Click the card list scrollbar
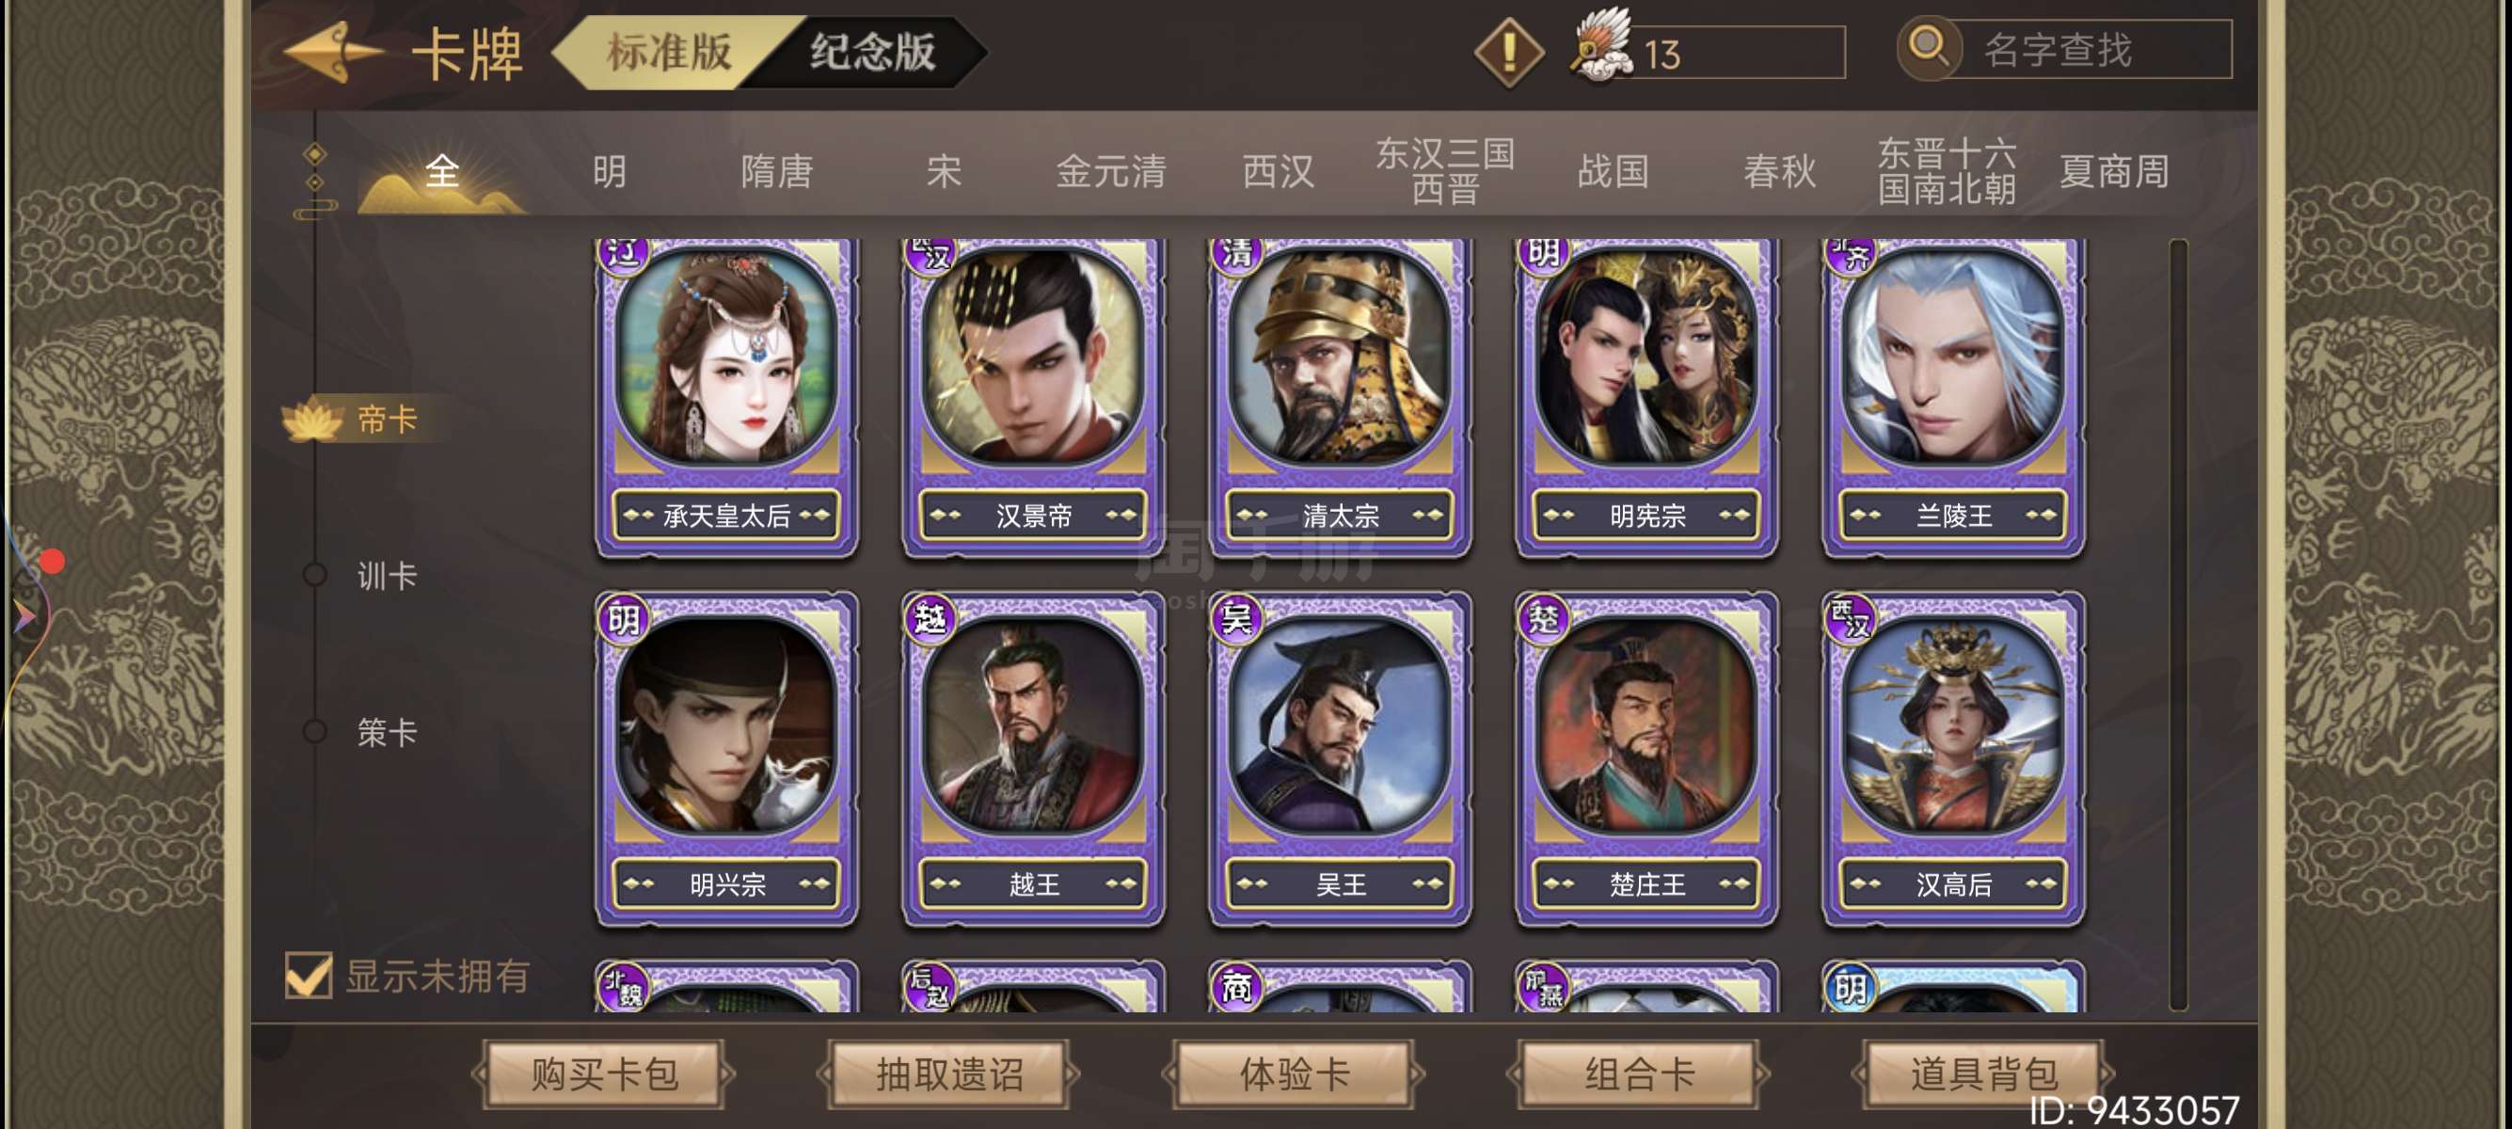The image size is (2512, 1129). point(2179,624)
